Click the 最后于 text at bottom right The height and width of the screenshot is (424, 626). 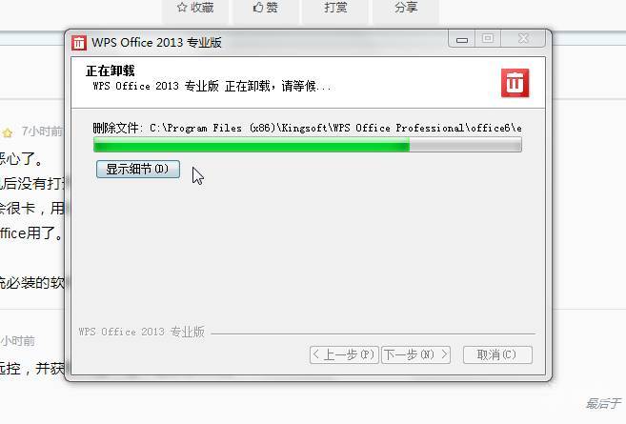(603, 404)
